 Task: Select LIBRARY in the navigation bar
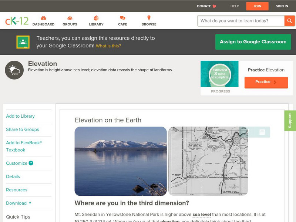(x=96, y=24)
